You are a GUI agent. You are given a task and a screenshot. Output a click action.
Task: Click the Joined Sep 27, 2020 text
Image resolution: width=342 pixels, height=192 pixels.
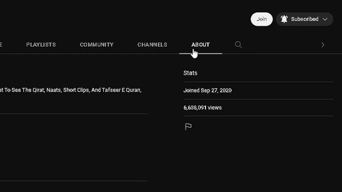click(x=207, y=90)
